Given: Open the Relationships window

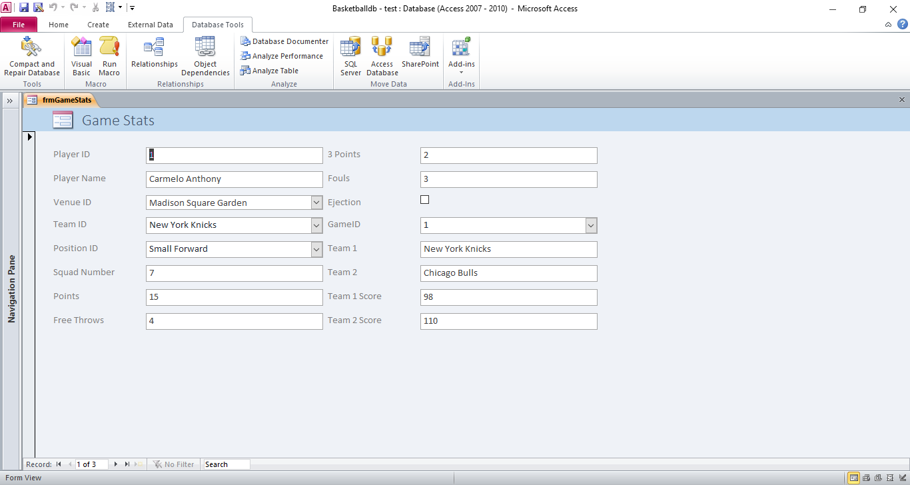Looking at the screenshot, I should coord(155,53).
